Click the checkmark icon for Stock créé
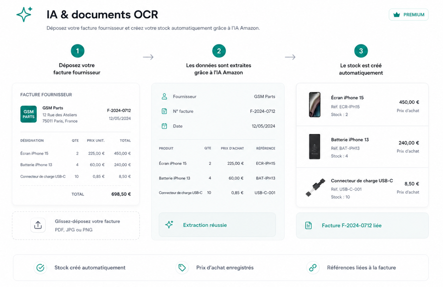 pos(40,268)
